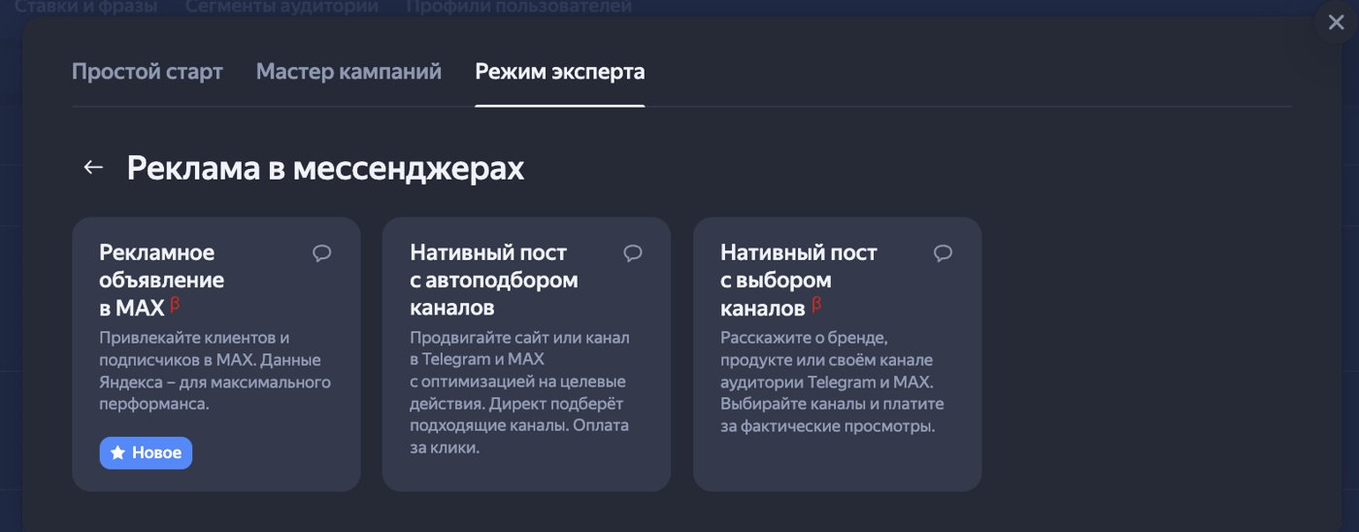The image size is (1359, 532).
Task: Close the campaign creation dialog
Action: [1336, 22]
